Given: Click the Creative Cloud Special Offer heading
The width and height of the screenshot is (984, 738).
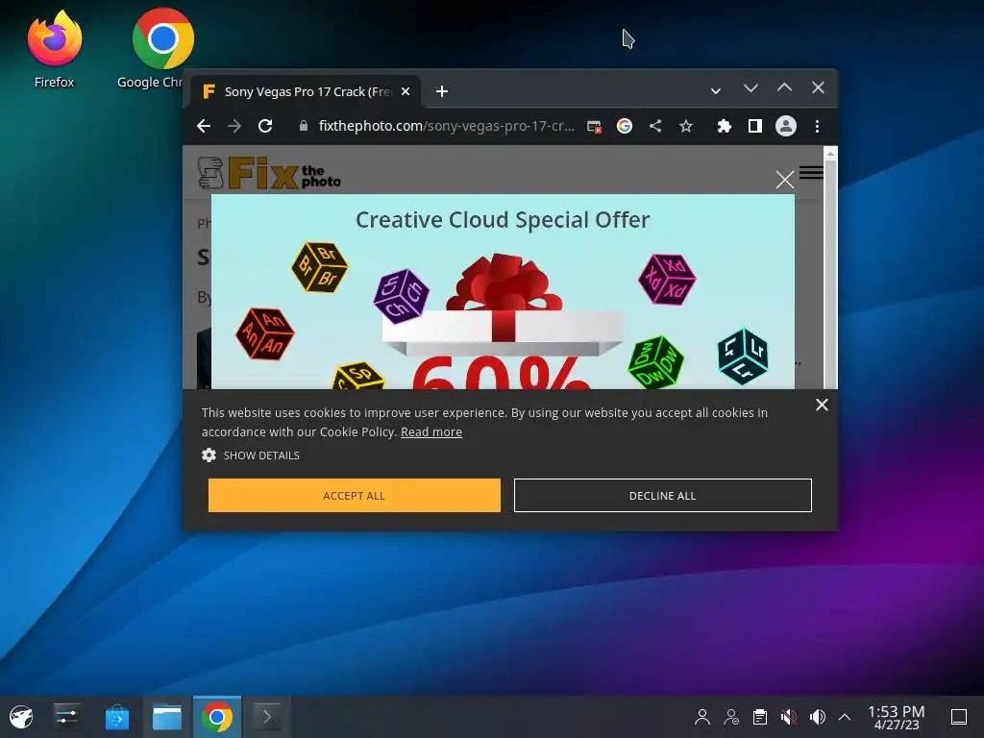Looking at the screenshot, I should point(502,220).
